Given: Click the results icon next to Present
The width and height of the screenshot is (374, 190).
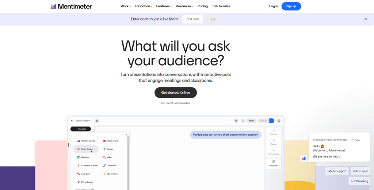Looking at the screenshot, I should point(279,121).
